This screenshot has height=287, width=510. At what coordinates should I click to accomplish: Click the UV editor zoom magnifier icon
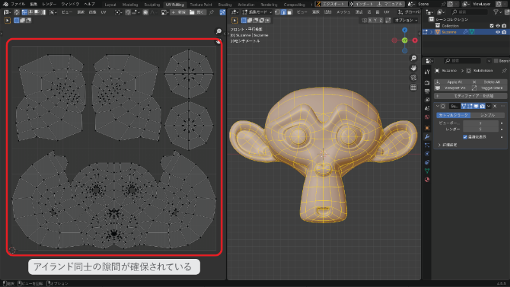[219, 31]
